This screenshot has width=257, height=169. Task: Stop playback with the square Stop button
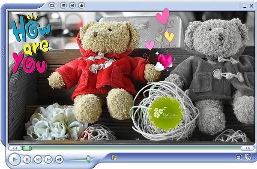pyautogui.click(x=27, y=159)
